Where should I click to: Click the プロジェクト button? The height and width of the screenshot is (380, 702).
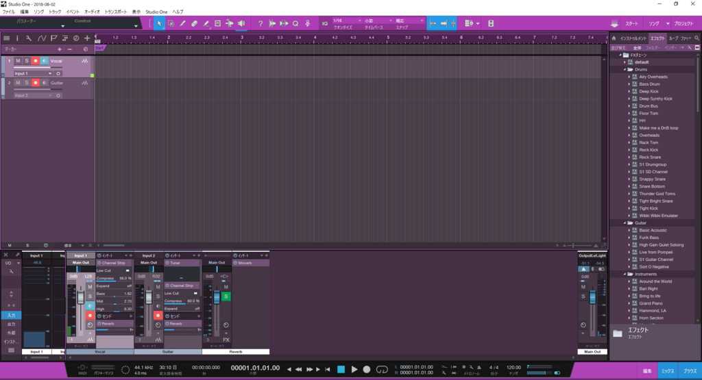pyautogui.click(x=683, y=24)
